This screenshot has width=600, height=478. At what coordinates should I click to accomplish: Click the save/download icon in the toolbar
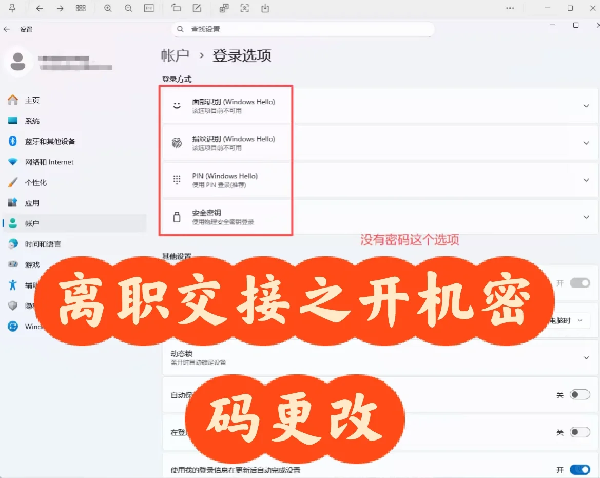pos(265,8)
